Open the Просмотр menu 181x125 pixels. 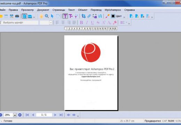click(x=27, y=10)
